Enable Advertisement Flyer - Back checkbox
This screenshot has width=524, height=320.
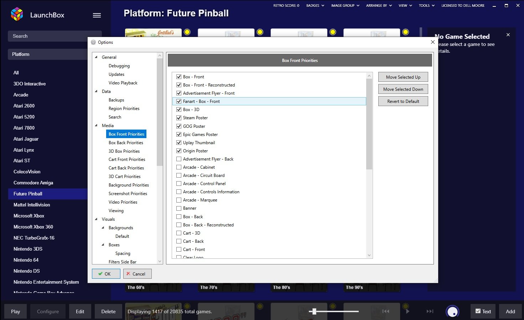(x=179, y=159)
